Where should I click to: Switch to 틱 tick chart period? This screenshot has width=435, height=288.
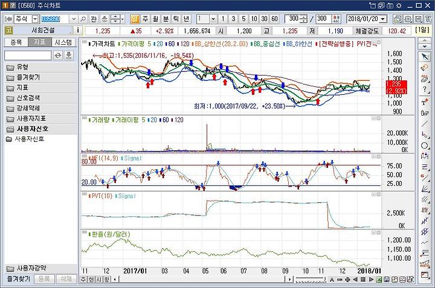coord(176,19)
